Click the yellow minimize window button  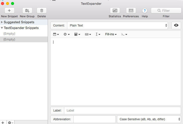8,3
